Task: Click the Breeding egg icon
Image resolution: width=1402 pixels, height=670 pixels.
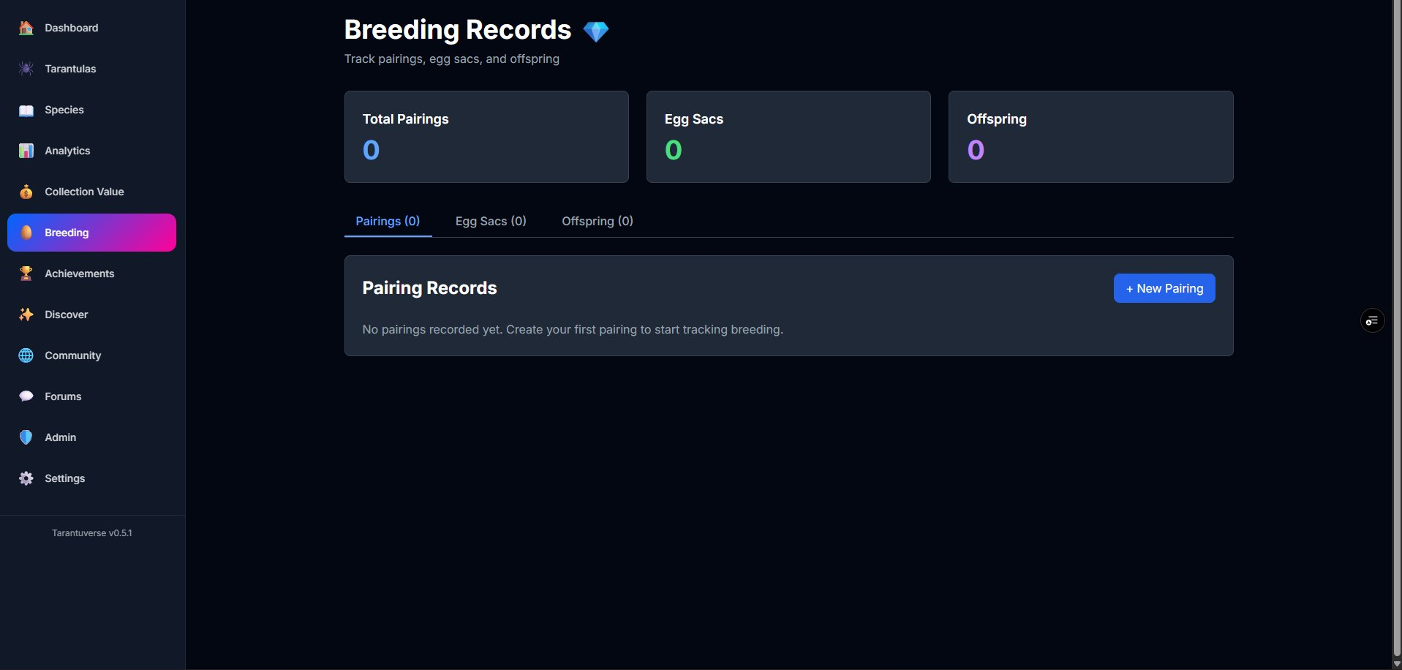Action: (x=26, y=233)
